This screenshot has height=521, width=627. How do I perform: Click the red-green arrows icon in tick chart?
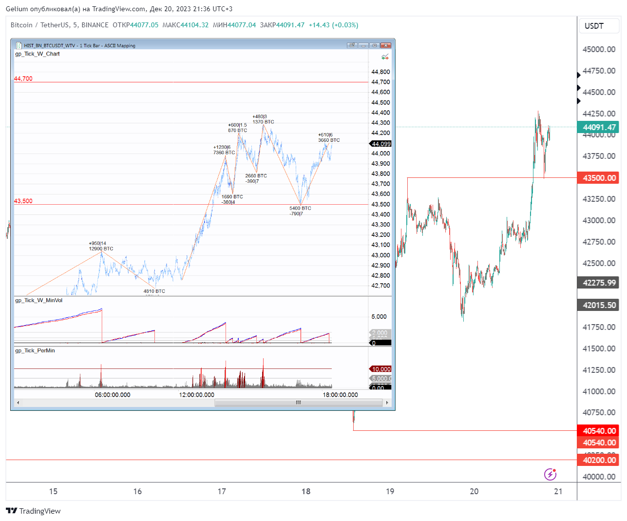[x=385, y=57]
